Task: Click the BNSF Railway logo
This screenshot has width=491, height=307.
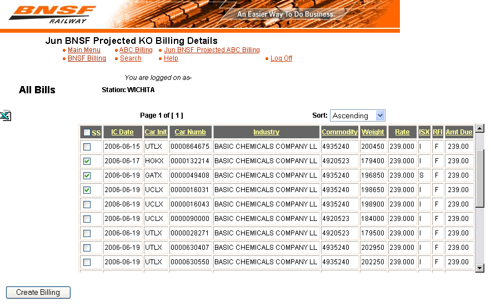Action: (x=52, y=14)
